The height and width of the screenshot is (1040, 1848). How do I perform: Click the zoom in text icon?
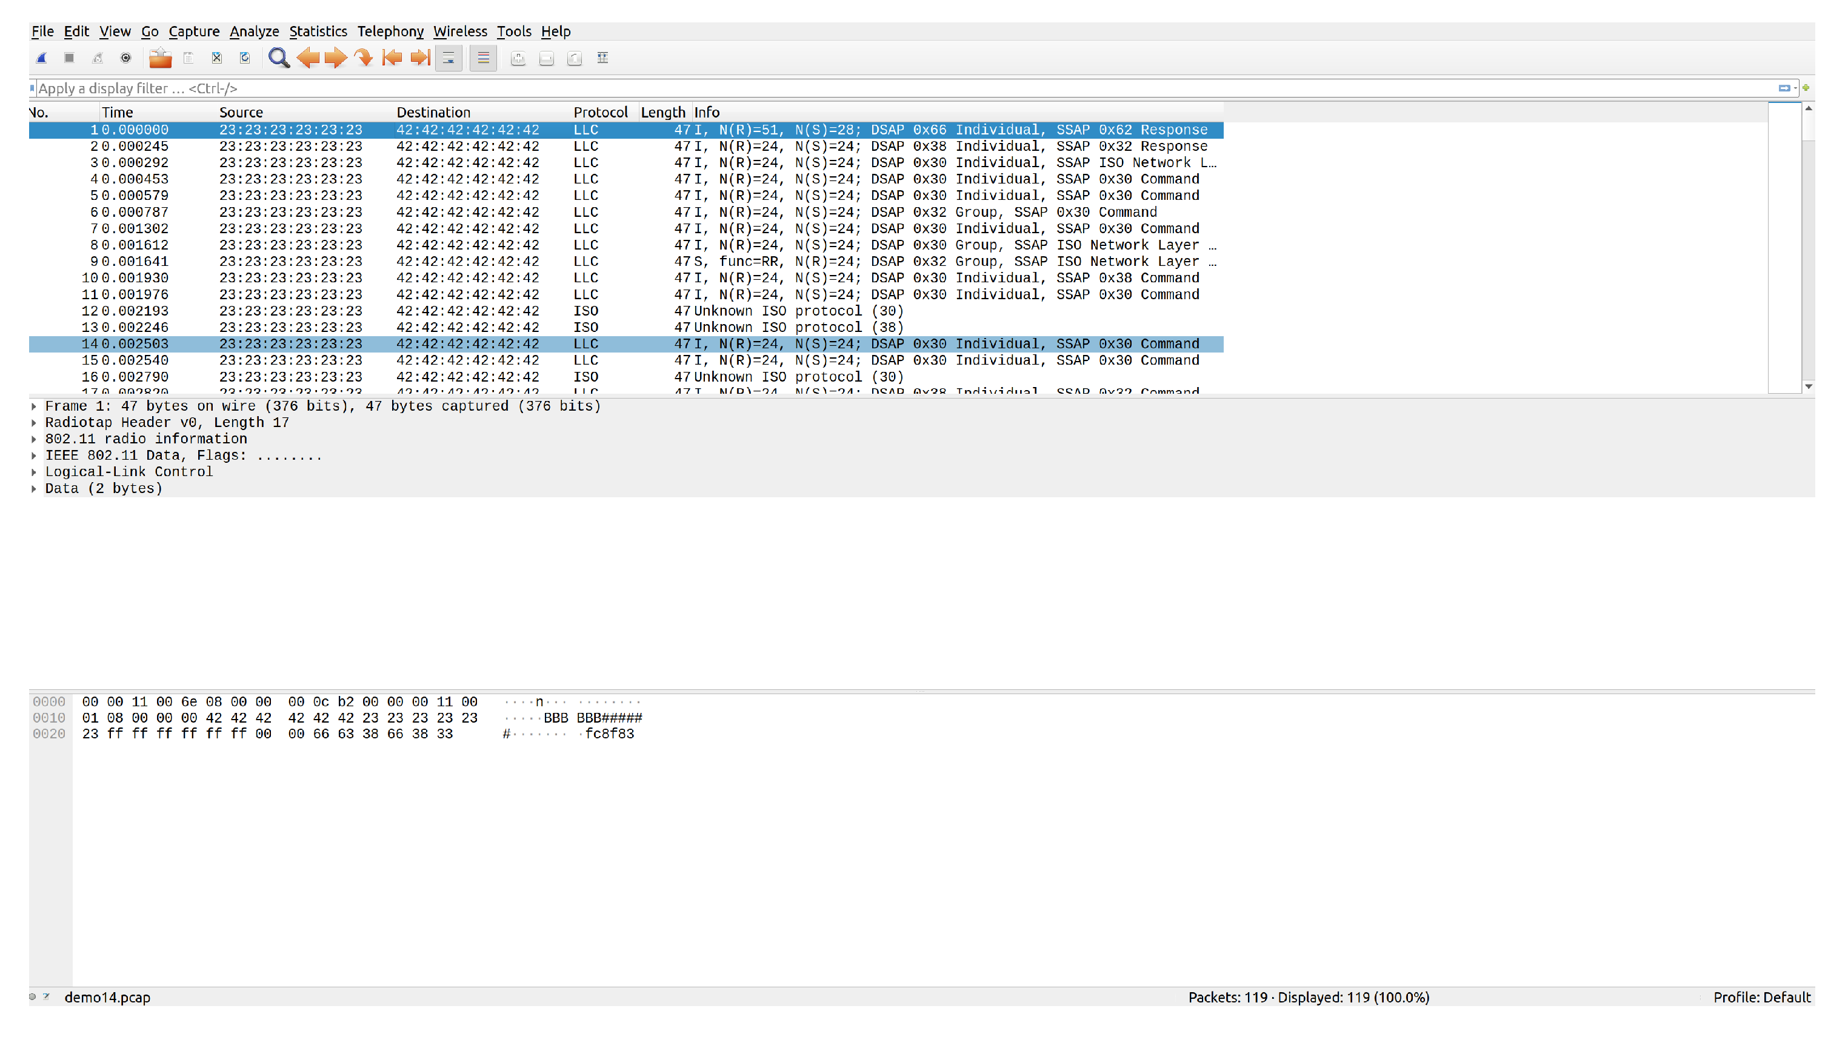(518, 58)
